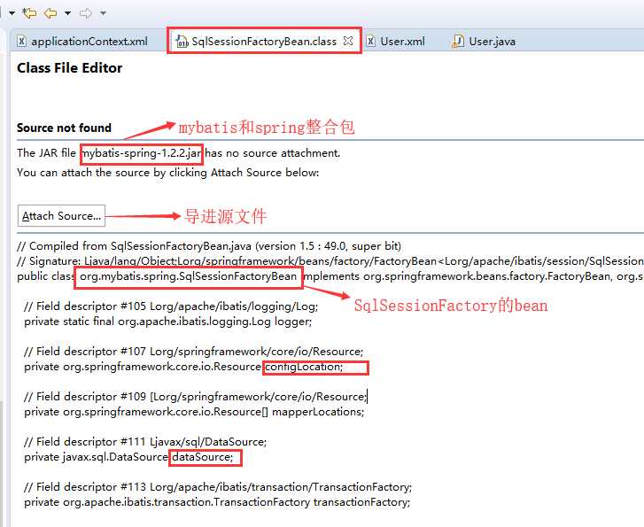This screenshot has height=527, width=644.
Task: Click the Attach Source... button
Action: [x=62, y=215]
